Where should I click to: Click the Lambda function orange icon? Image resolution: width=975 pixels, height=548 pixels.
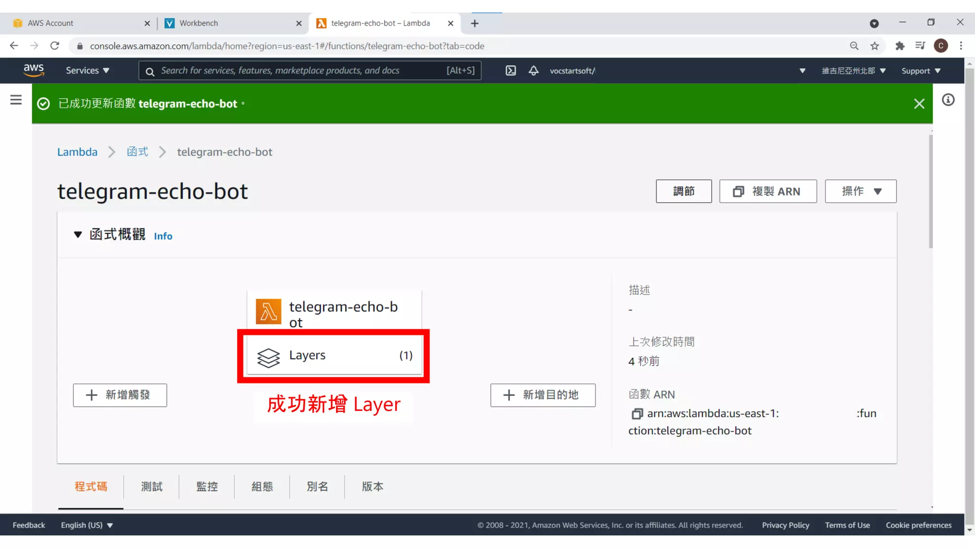[x=269, y=312]
